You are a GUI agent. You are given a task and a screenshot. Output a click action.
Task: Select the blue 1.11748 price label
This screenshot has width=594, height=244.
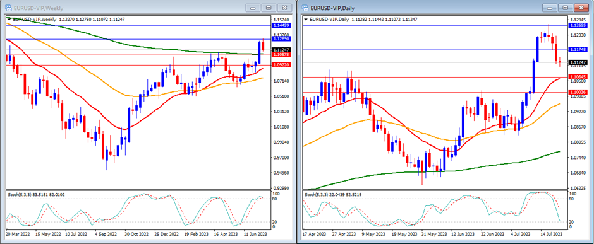click(x=578, y=49)
